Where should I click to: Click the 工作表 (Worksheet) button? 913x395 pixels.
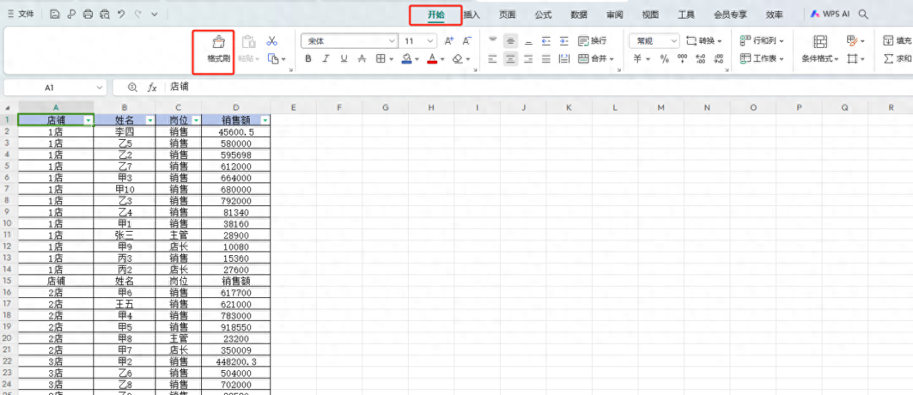point(762,59)
